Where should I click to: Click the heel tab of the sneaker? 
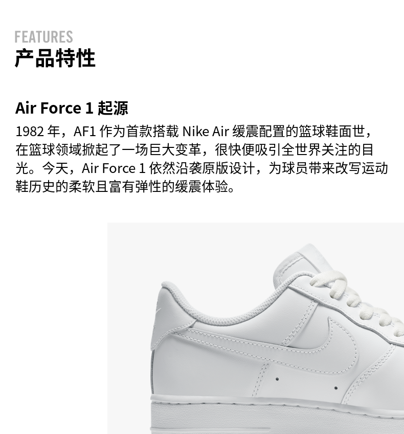pyautogui.click(x=160, y=318)
